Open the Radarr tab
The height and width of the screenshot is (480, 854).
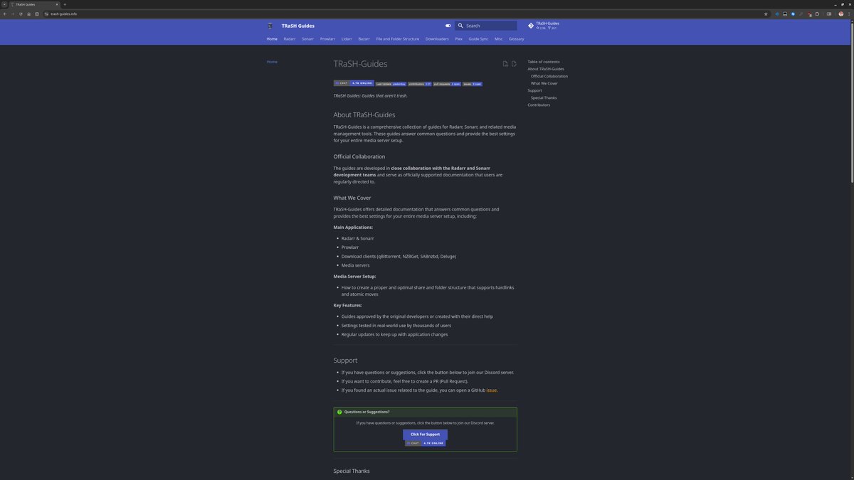(x=290, y=39)
